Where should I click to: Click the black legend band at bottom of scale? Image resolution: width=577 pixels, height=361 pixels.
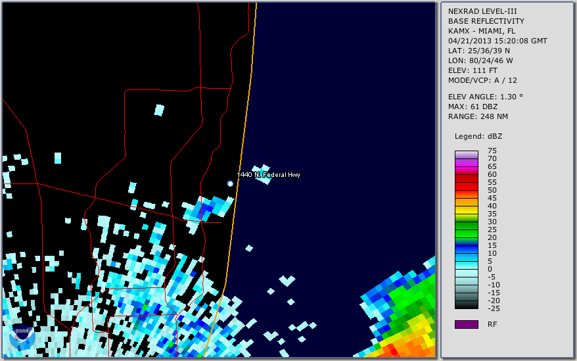click(467, 305)
